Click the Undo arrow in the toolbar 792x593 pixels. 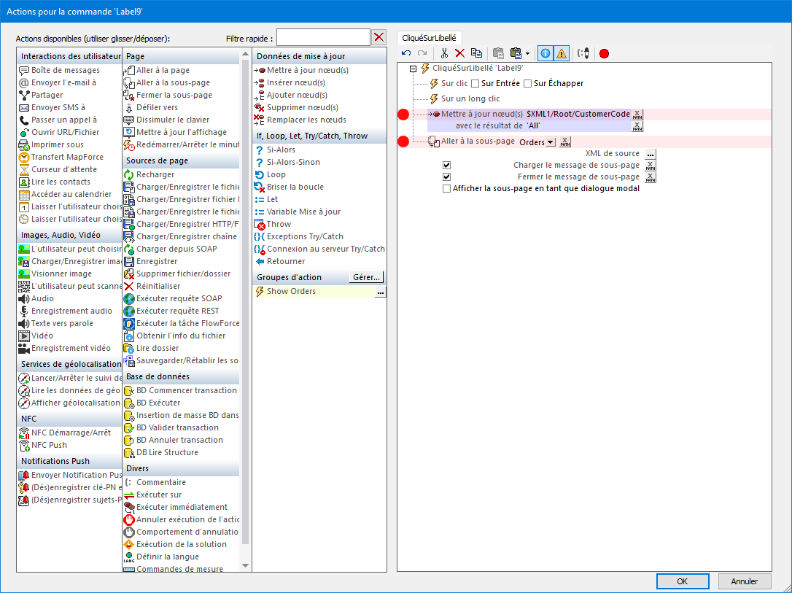tap(406, 53)
